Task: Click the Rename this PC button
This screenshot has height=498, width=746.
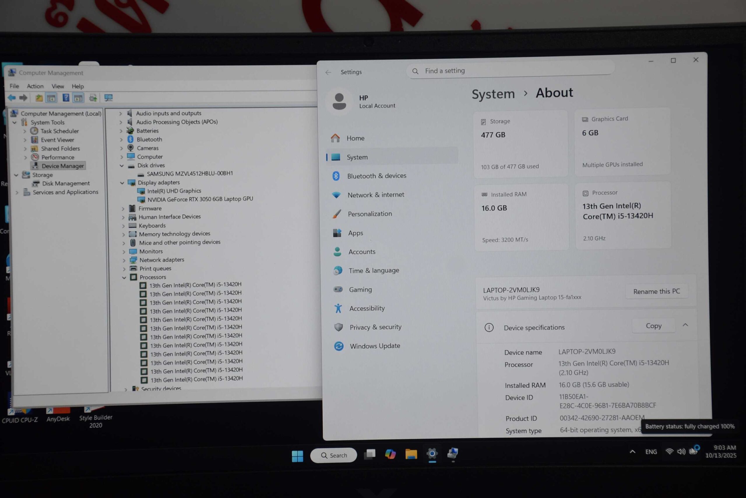Action: (x=656, y=291)
